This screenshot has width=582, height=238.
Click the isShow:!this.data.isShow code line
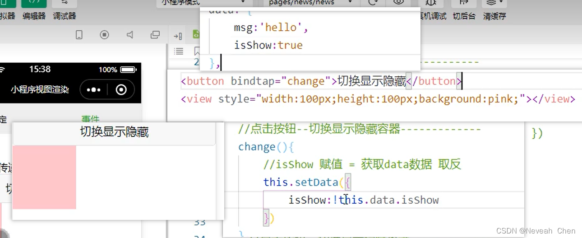pos(364,200)
